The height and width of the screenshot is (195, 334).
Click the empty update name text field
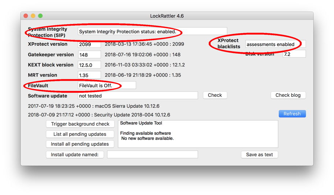coord(152,154)
